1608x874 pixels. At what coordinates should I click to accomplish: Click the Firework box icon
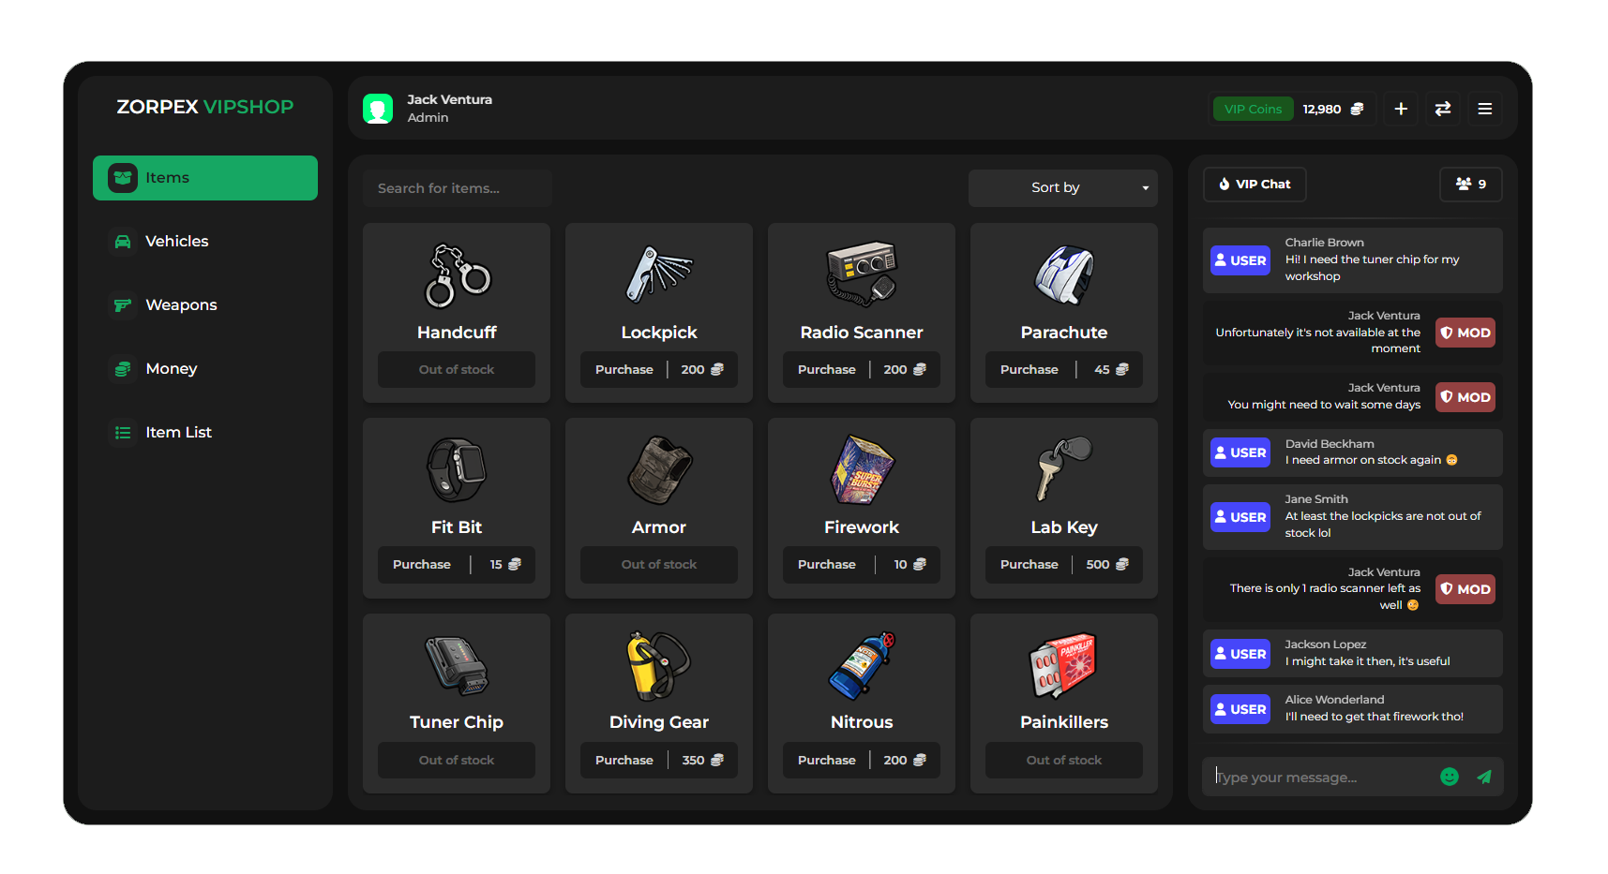862,470
